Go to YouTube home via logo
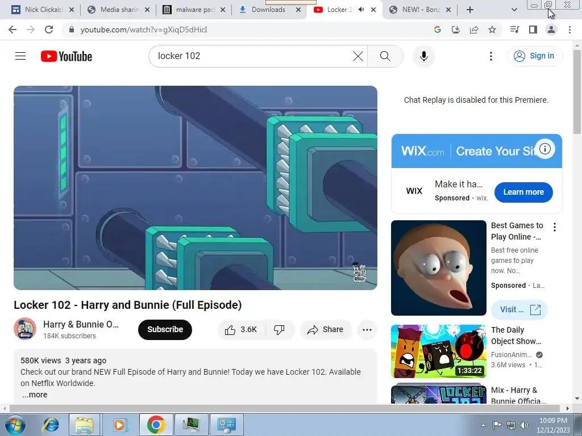 (x=66, y=56)
